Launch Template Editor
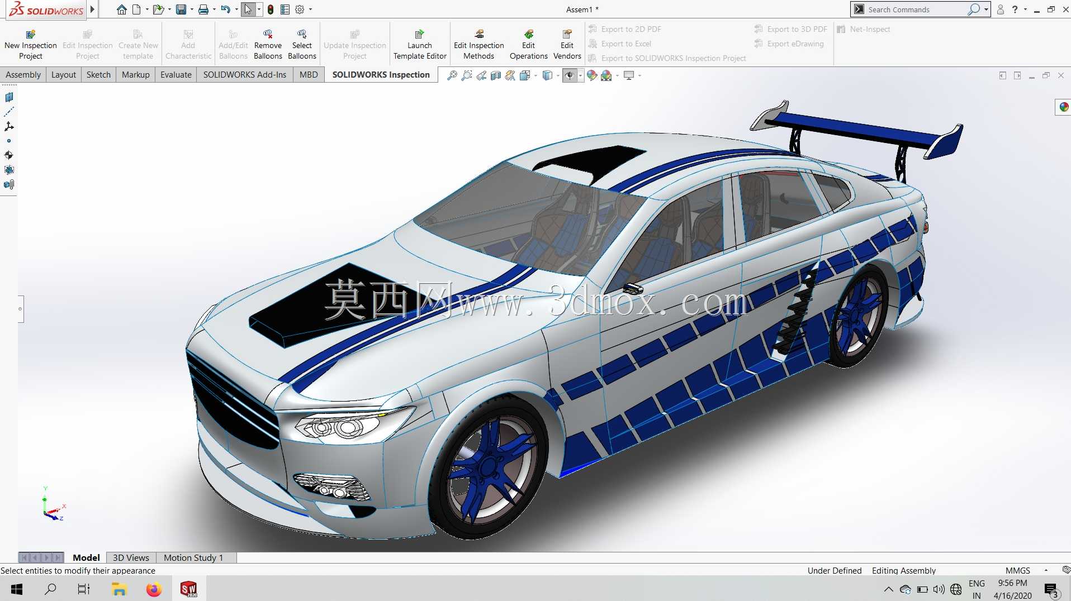 (x=420, y=45)
